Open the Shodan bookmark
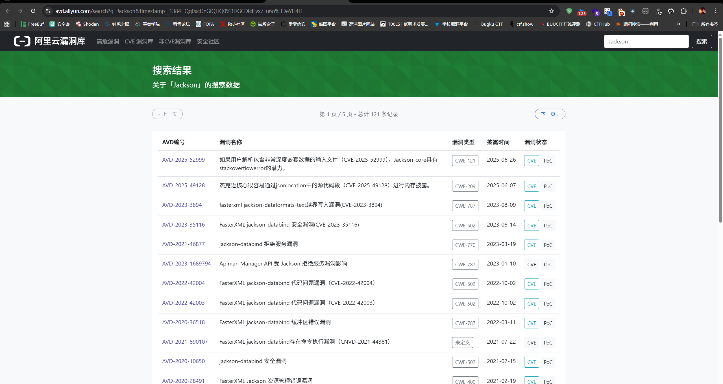Screen dimensions: 723x384 pos(87,24)
